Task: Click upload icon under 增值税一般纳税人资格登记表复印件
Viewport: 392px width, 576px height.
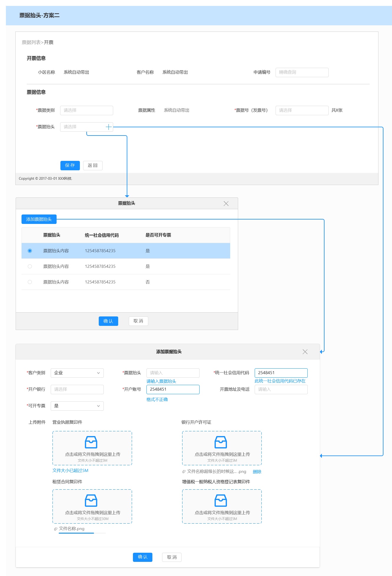Action: coord(221,501)
